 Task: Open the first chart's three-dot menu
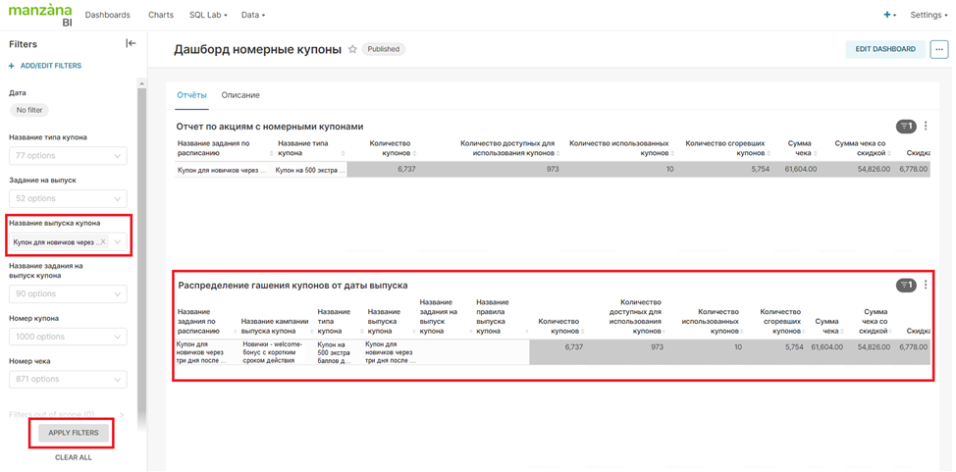point(926,127)
